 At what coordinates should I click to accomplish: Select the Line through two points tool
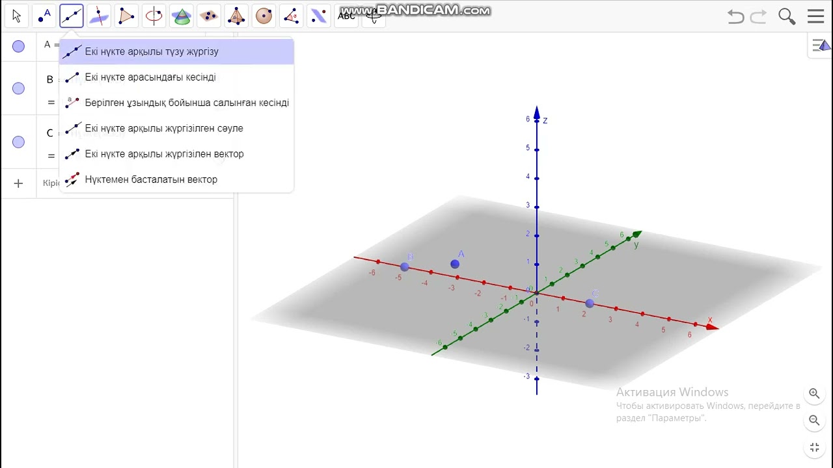[72, 16]
